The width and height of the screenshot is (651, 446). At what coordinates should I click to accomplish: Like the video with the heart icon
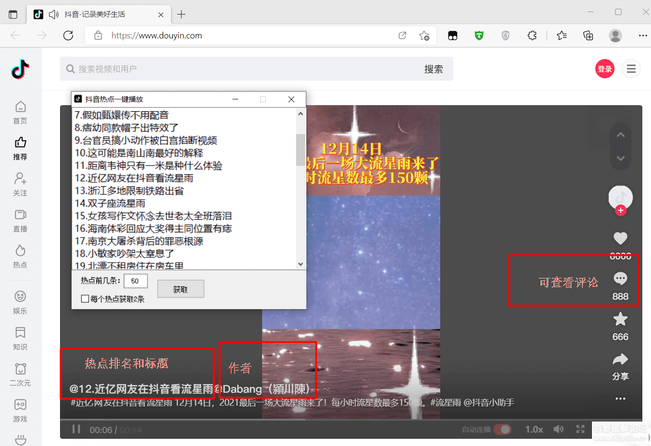coord(620,238)
